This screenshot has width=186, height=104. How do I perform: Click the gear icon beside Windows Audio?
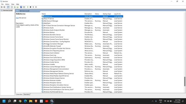(42, 28)
